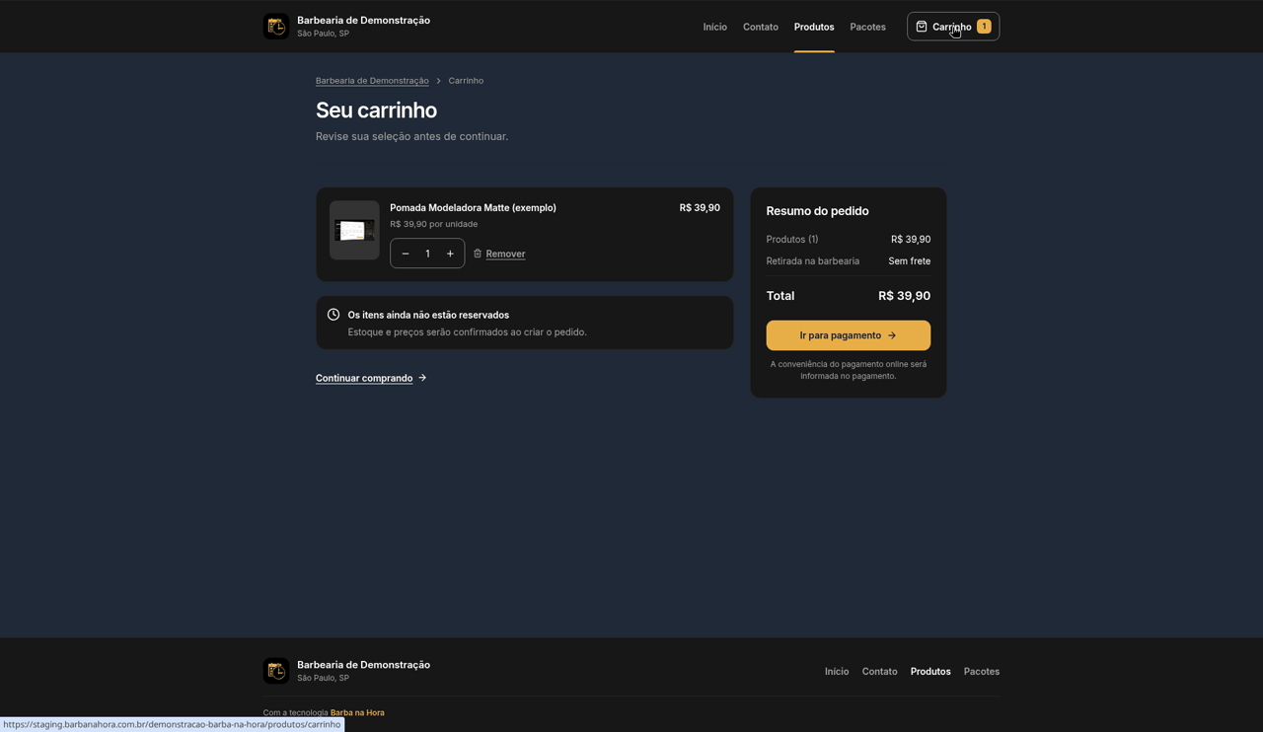Click the Retirada na barbearia label
Screen dimensions: 1263x732
pos(813,261)
